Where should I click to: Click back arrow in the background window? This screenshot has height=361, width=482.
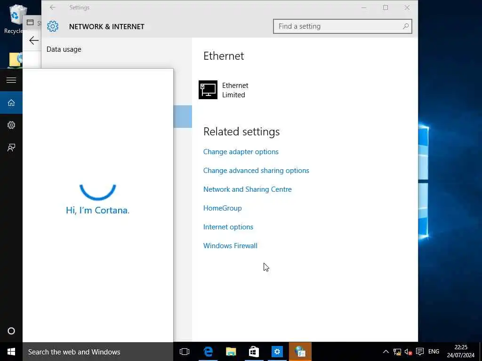[33, 40]
